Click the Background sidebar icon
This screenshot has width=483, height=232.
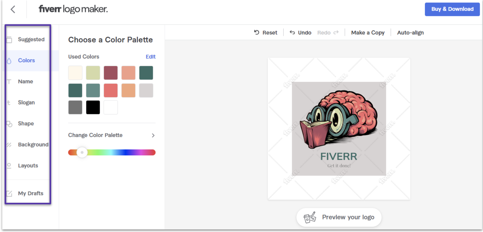(x=9, y=145)
